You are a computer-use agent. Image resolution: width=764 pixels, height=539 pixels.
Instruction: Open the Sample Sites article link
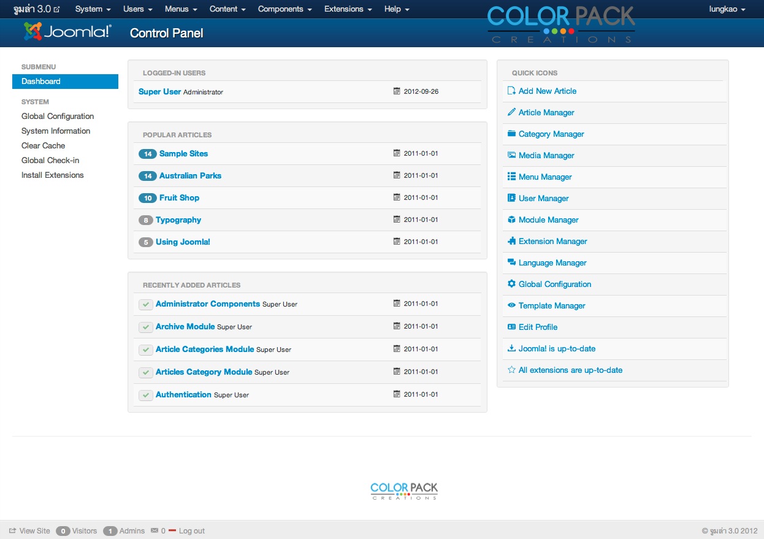[183, 153]
